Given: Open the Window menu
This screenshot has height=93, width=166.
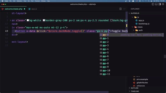Looking at the screenshot, I should [x=43, y=1].
